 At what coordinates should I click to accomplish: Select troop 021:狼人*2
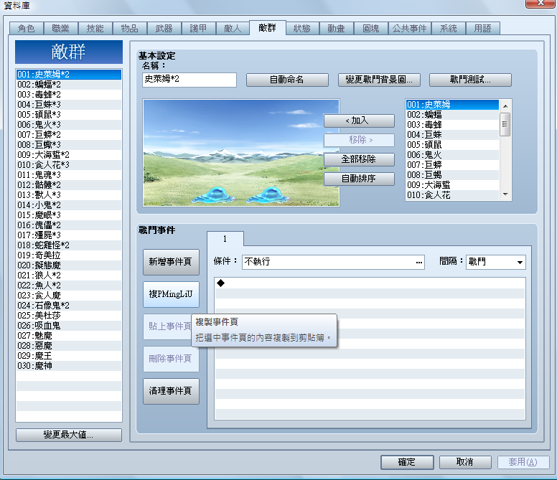click(x=69, y=275)
